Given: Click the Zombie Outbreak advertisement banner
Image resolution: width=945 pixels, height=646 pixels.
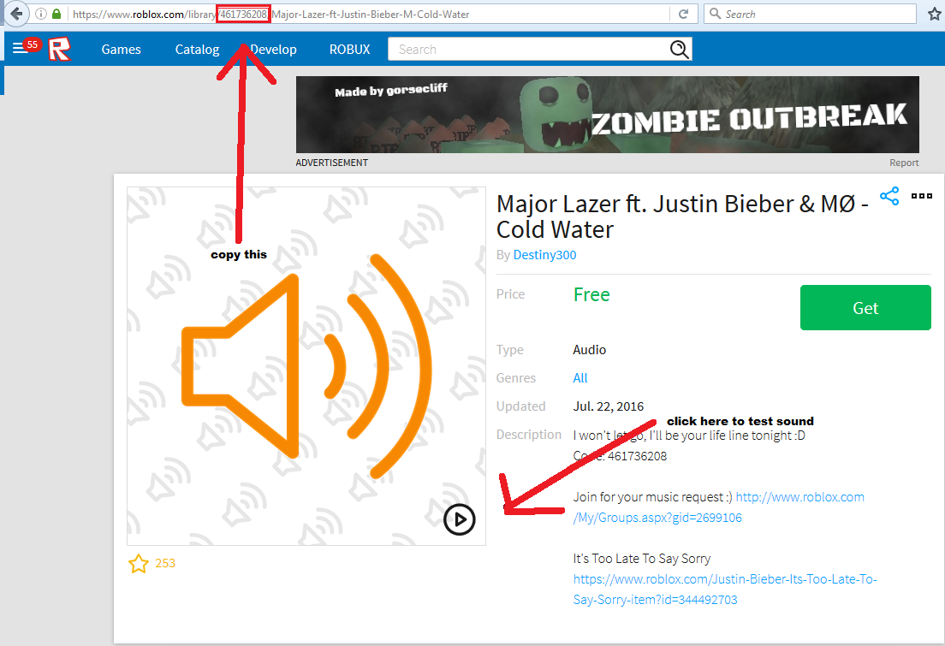Looking at the screenshot, I should click(x=608, y=115).
